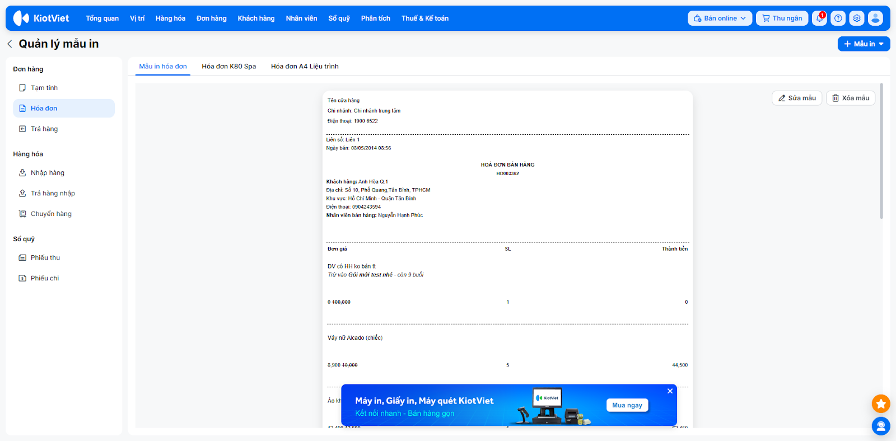Close the printer advertisement banner
Viewport: 896px width, 441px height.
(670, 391)
